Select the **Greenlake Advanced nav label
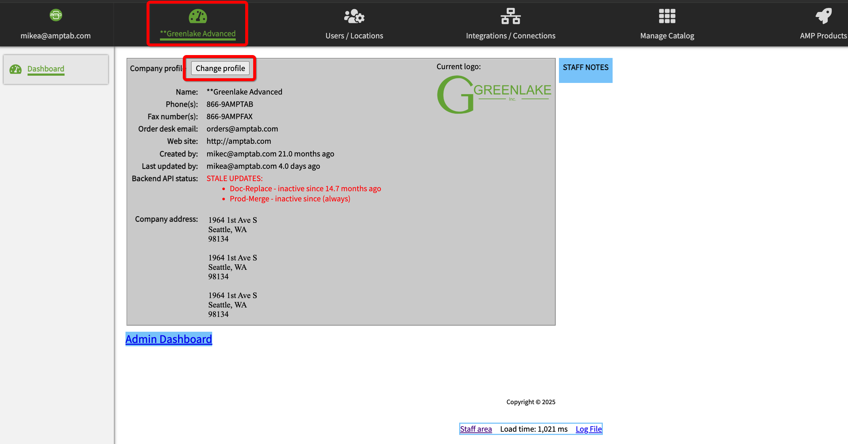Screen dimensions: 848x444 198,34
